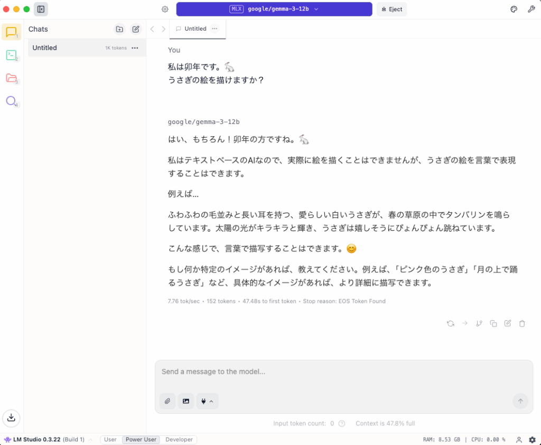Copy the Gemma model response

tap(493, 323)
